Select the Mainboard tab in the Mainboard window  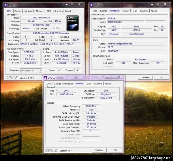point(114,11)
